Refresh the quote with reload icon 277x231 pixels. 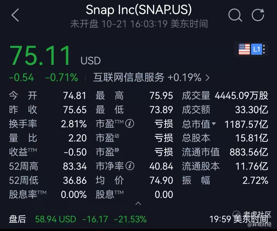258,15
